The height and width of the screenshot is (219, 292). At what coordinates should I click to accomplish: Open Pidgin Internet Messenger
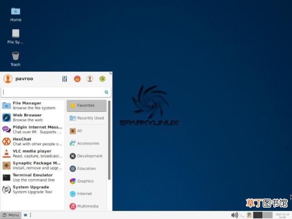click(32, 130)
